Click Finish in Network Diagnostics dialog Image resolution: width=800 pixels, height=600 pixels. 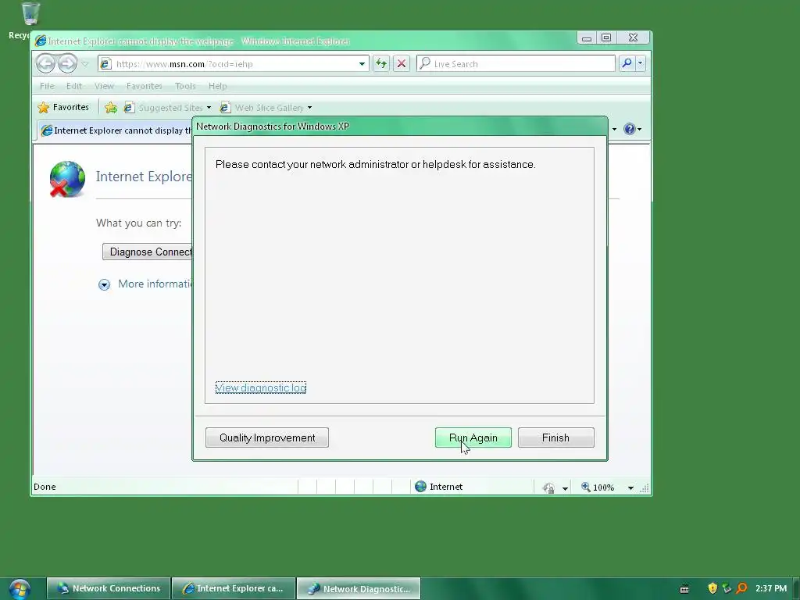pos(555,437)
